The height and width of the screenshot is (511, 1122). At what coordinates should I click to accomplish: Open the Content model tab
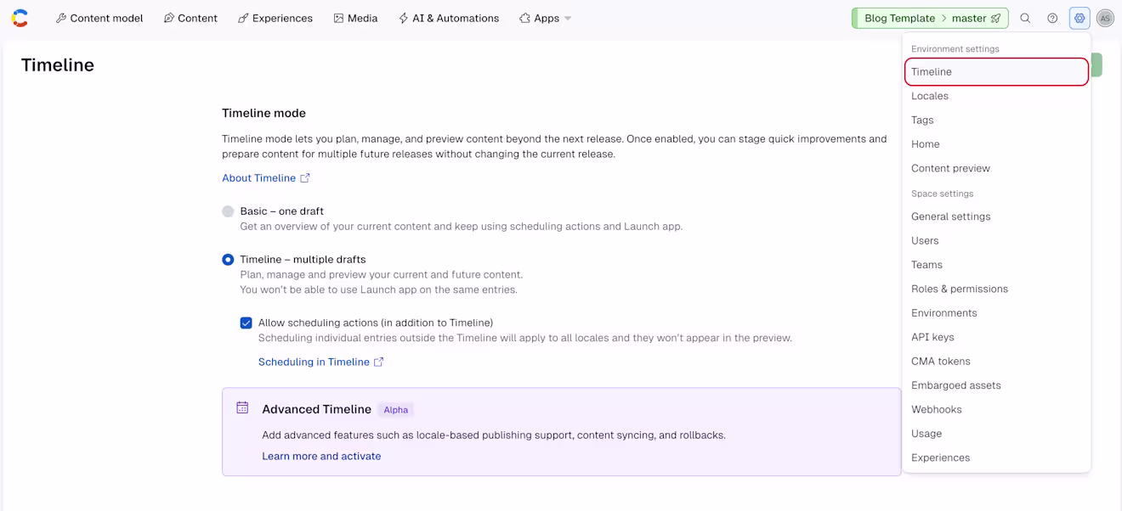tap(99, 18)
